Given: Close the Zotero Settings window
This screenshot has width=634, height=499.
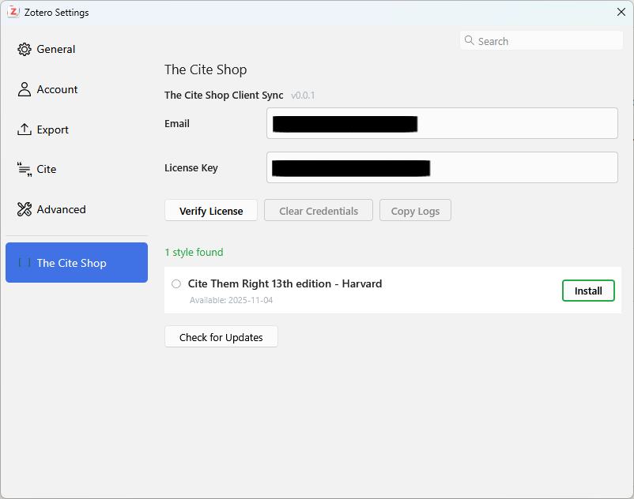Looking at the screenshot, I should point(621,12).
